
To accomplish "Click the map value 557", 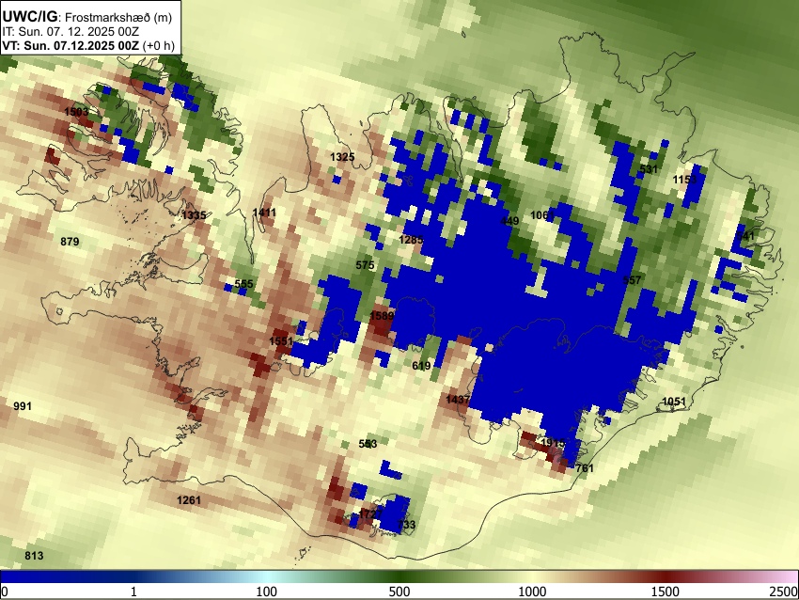I will pyautogui.click(x=633, y=280).
